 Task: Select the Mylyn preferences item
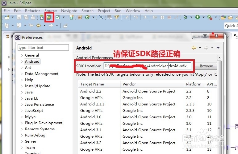(x=30, y=117)
